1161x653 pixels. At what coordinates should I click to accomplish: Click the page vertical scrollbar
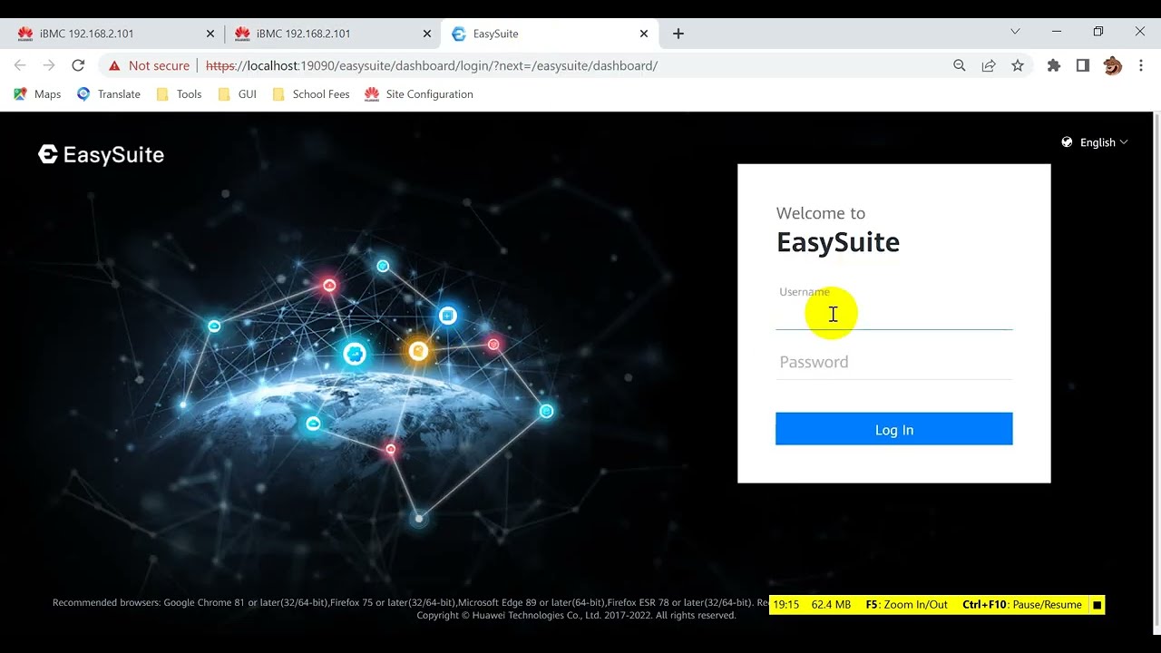click(x=1156, y=372)
